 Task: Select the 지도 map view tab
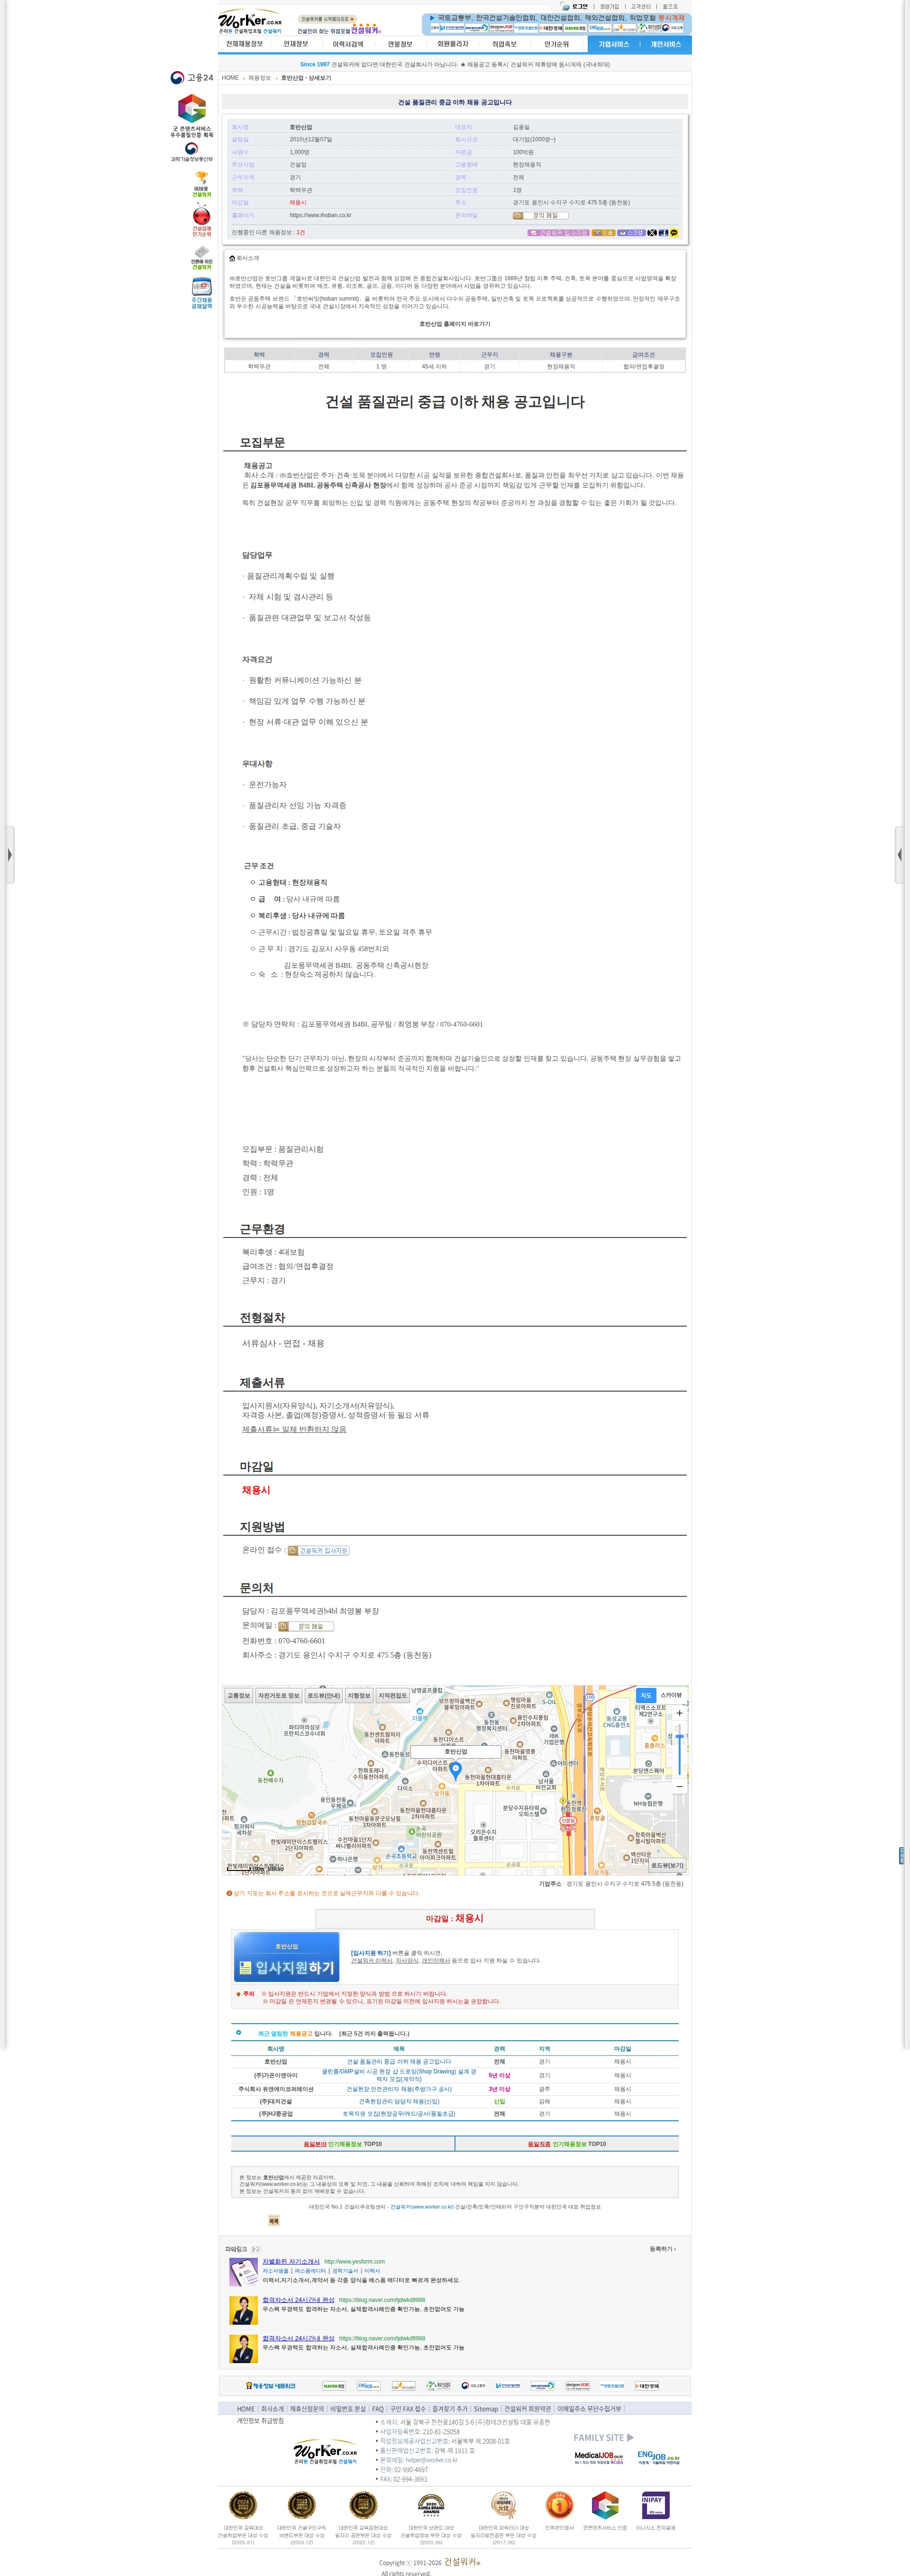click(646, 1695)
